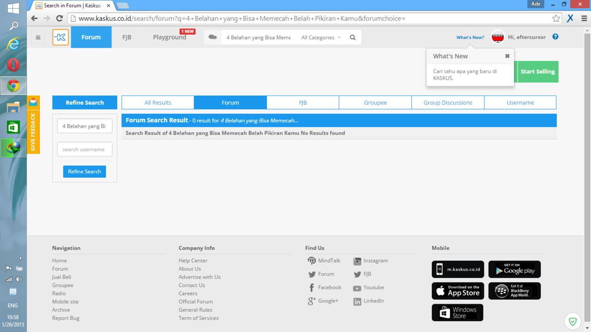Open Report Bug footer link
Screen dimensions: 591x332
click(66, 318)
